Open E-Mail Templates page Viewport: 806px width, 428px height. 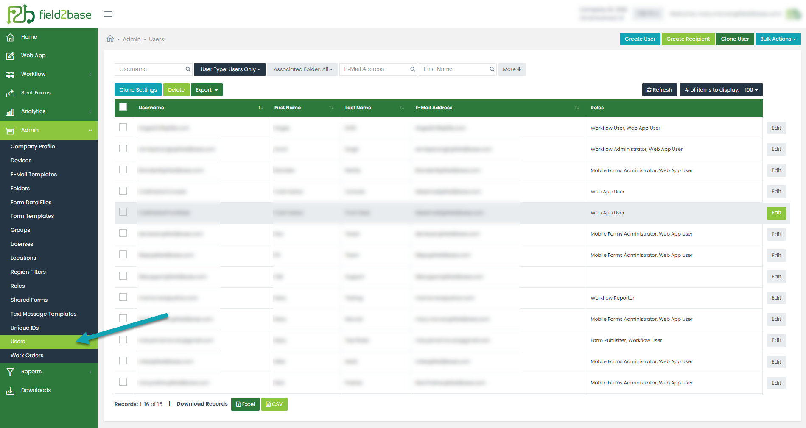click(x=34, y=175)
